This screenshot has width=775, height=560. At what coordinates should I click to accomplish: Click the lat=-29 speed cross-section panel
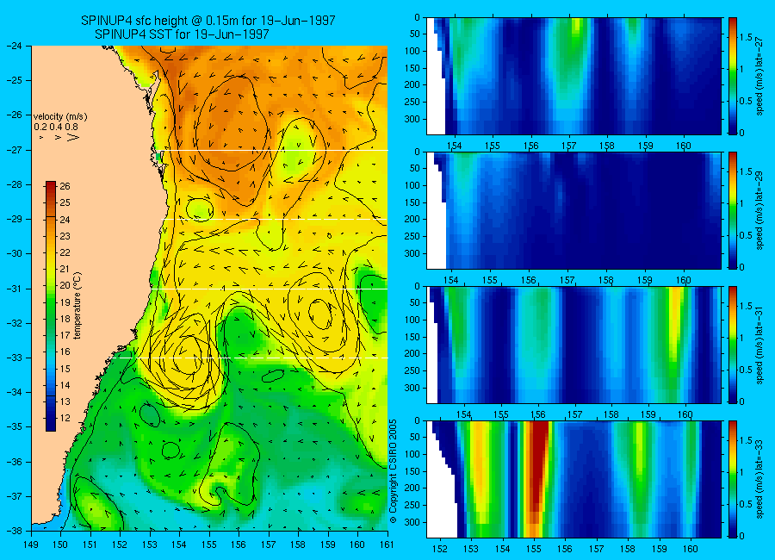pyautogui.click(x=573, y=210)
